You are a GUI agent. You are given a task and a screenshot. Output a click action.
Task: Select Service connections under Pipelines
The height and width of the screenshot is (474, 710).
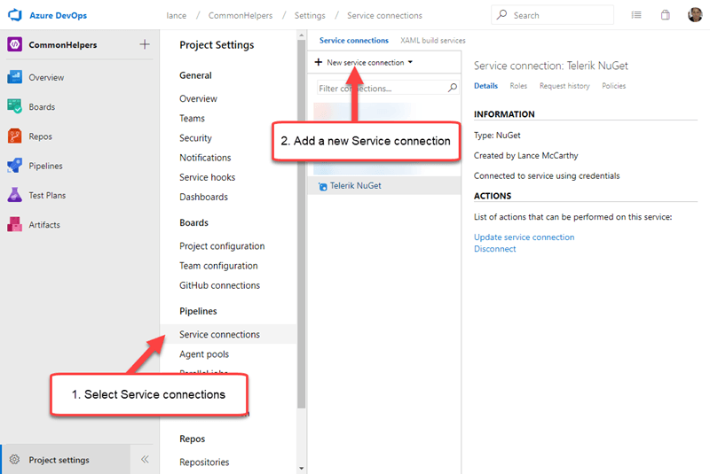pyautogui.click(x=229, y=334)
